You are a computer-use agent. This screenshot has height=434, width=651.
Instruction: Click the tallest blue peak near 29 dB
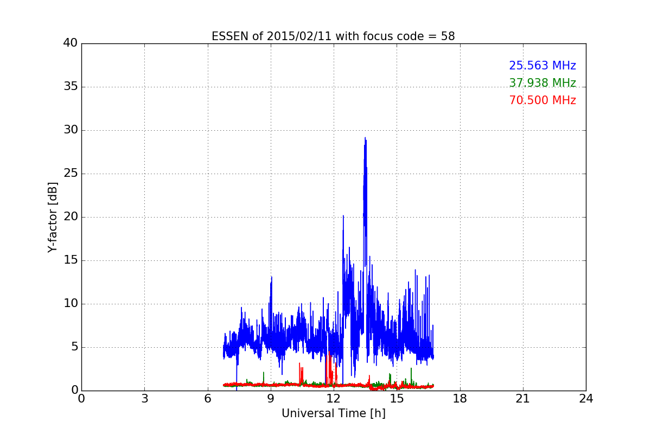tap(365, 139)
